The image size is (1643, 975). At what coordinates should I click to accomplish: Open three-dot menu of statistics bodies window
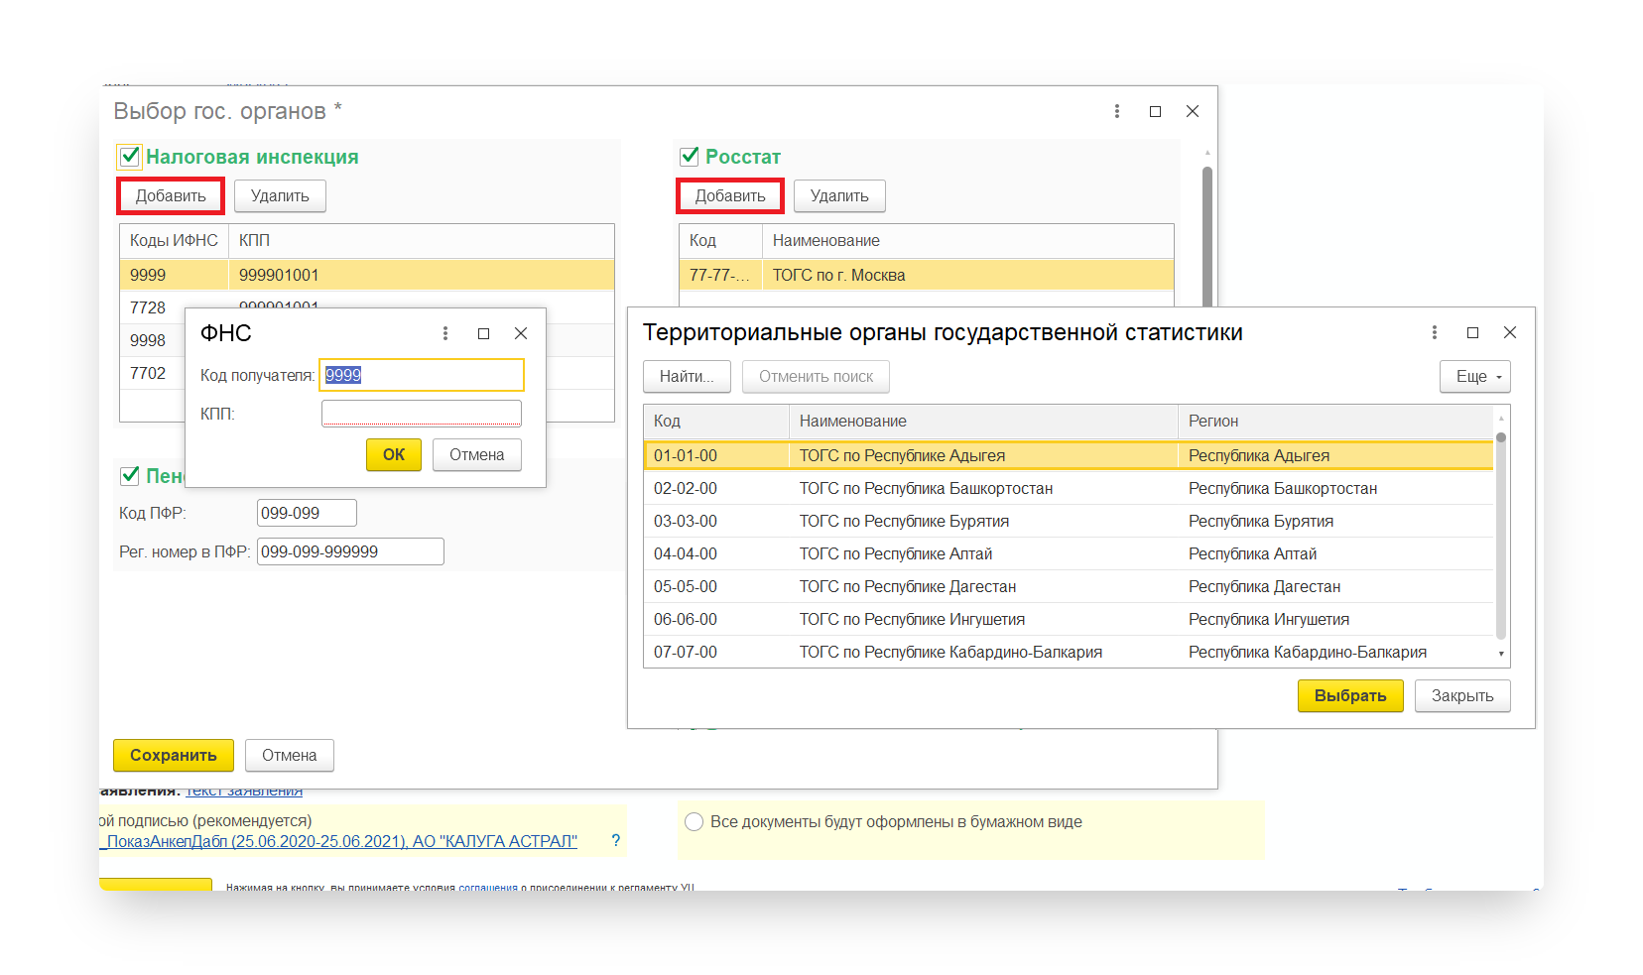click(1435, 332)
